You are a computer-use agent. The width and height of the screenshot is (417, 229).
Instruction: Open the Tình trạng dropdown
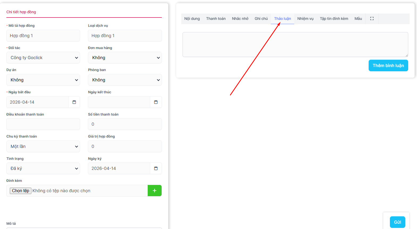click(x=43, y=169)
